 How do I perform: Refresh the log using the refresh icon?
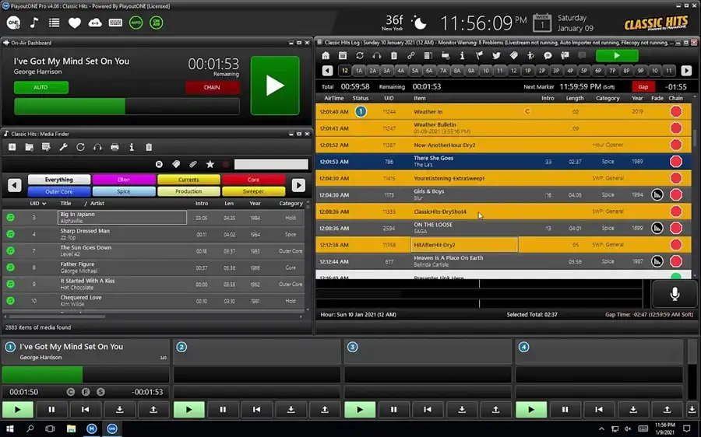pyautogui.click(x=359, y=56)
